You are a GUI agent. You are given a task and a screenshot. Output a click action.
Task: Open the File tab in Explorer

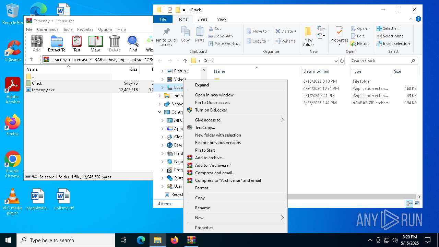(x=163, y=19)
